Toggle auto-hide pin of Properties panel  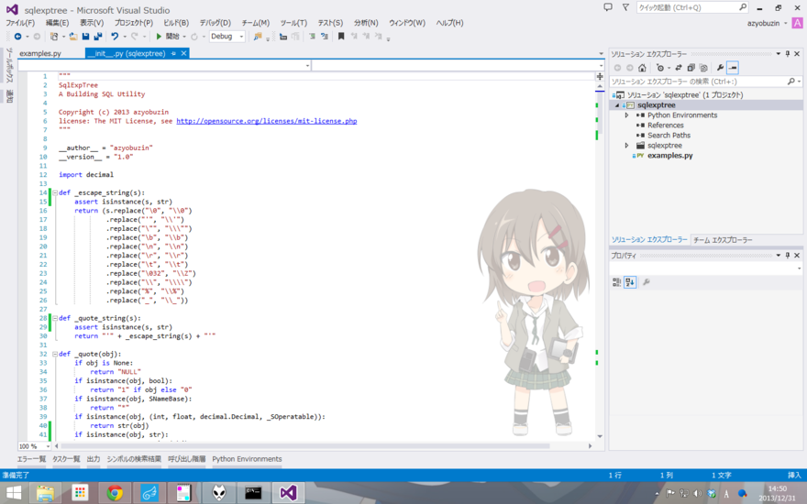point(788,255)
